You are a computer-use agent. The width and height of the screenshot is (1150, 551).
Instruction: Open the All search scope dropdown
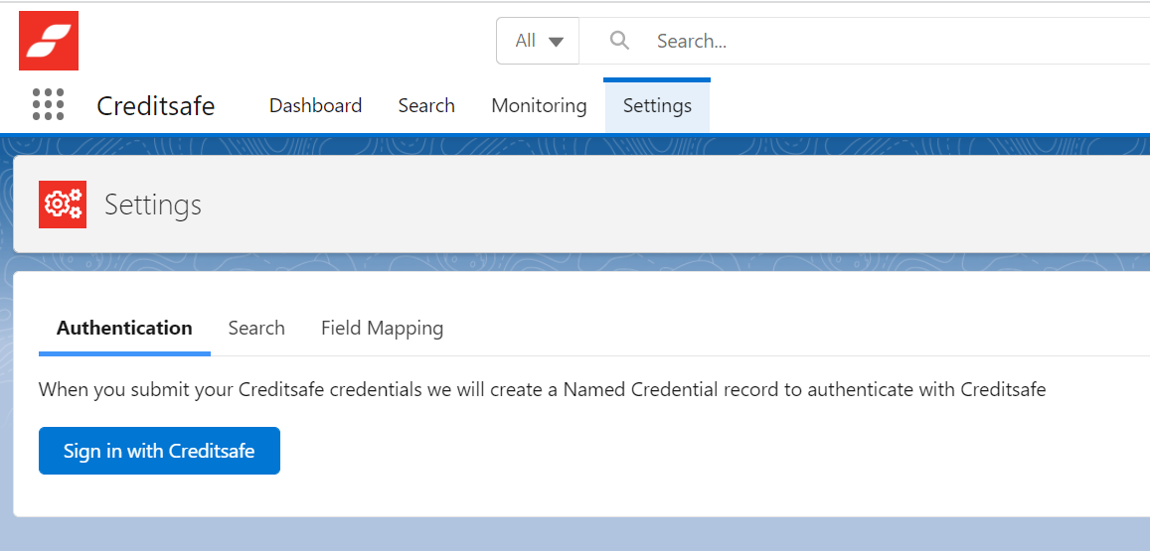[539, 41]
